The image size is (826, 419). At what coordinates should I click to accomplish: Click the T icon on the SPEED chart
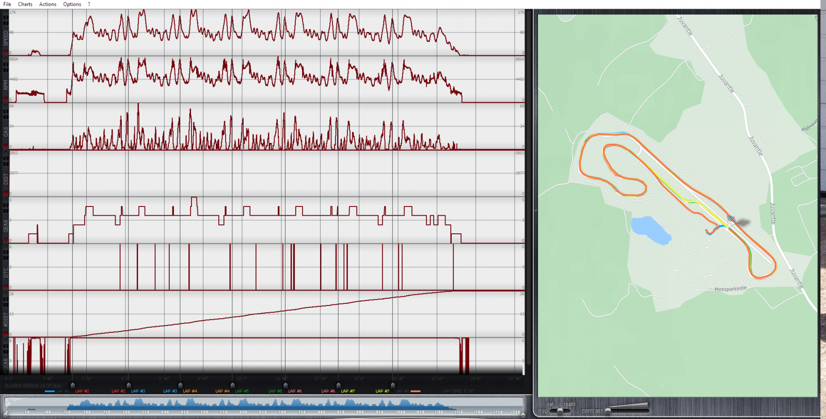coord(6,23)
